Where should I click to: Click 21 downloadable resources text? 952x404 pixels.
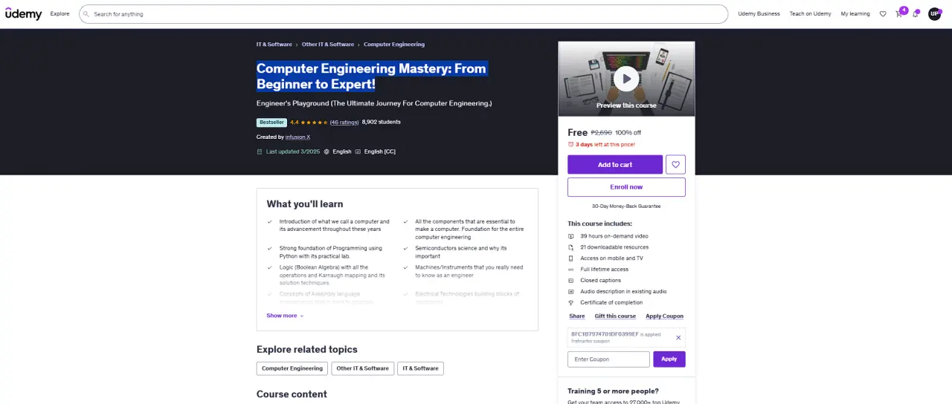pyautogui.click(x=614, y=247)
